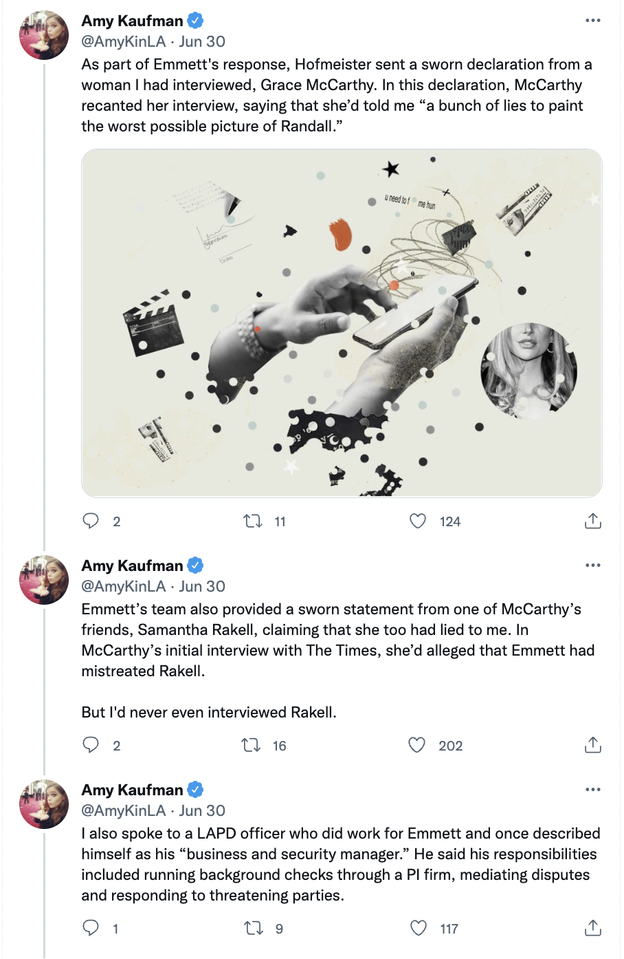Open more options on Rakell tweet
624x959 pixels.
[x=592, y=565]
